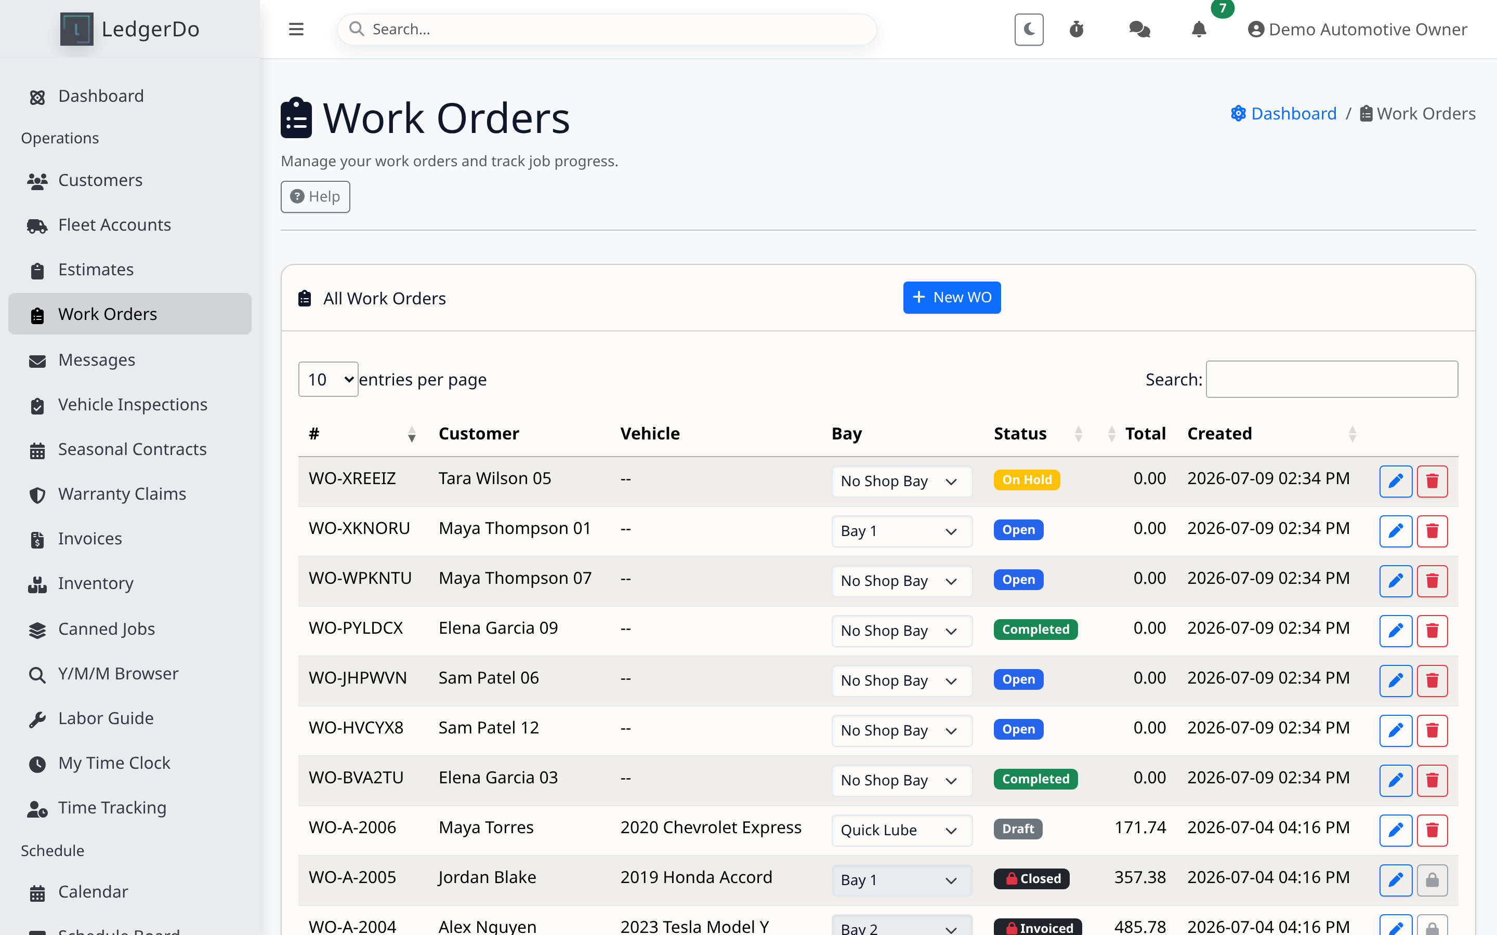Follow the Dashboard breadcrumb link
1497x935 pixels.
[1283, 114]
